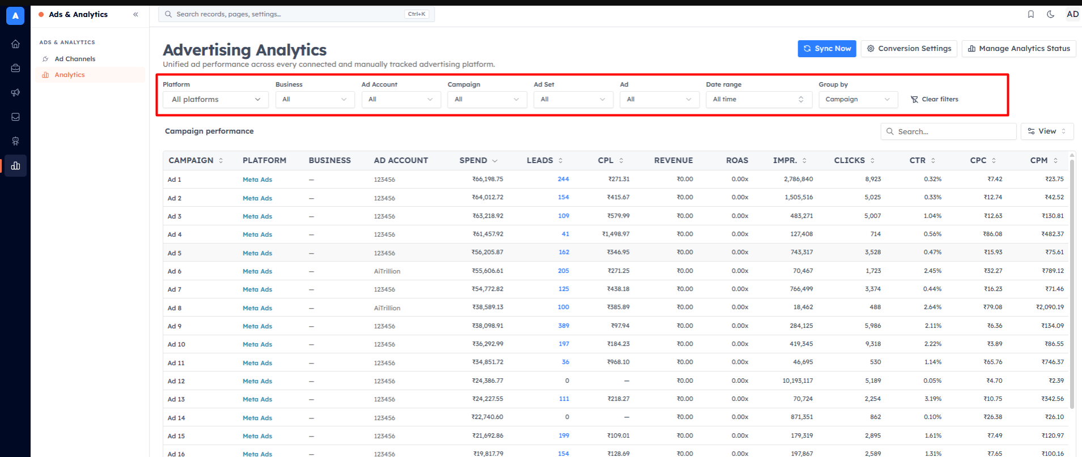The width and height of the screenshot is (1082, 457).
Task: Open the megaphone marketing icon in rail
Action: tap(15, 92)
